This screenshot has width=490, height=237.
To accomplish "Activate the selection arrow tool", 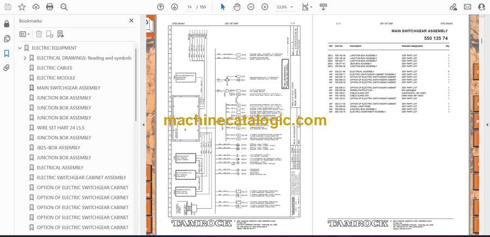I will click(223, 7).
